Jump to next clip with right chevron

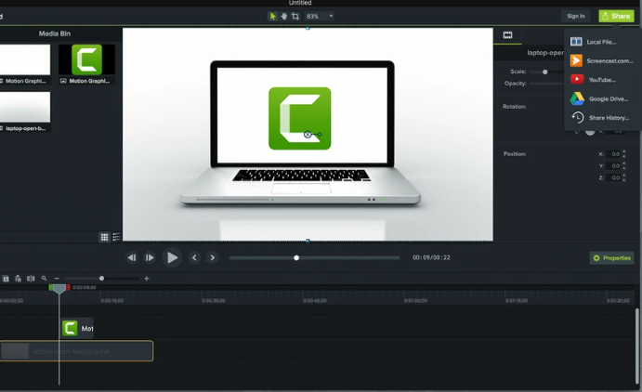[x=212, y=258]
